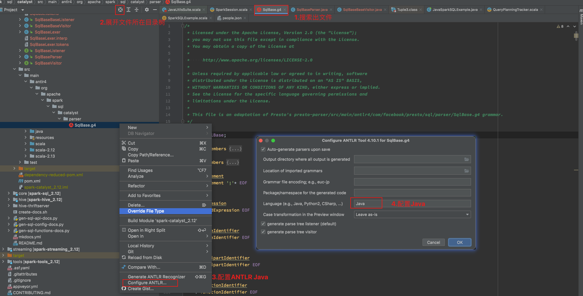This screenshot has height=296, width=583.
Task: Click the pom.xml Maven file icon
Action: (21, 181)
